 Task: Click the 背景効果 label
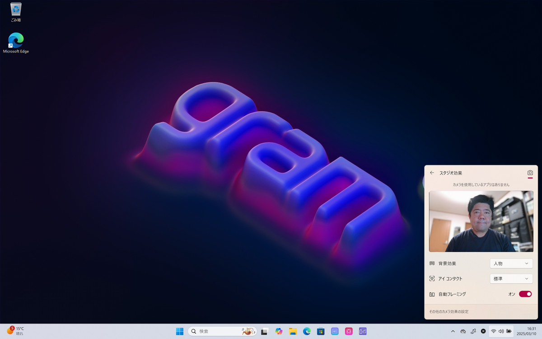(447, 264)
